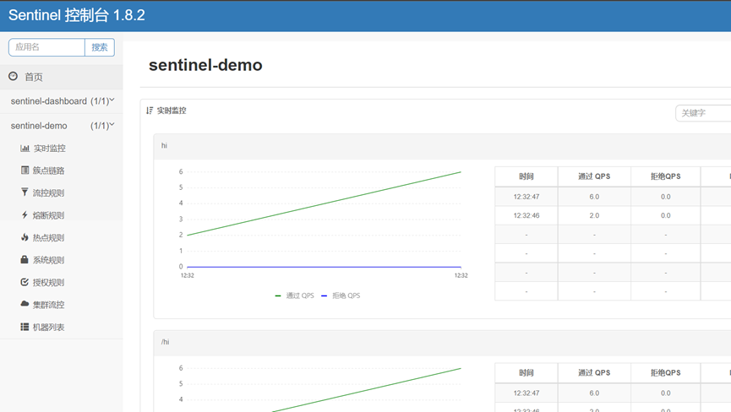Click the 拒绝QPS column header in hi table

pyautogui.click(x=666, y=176)
